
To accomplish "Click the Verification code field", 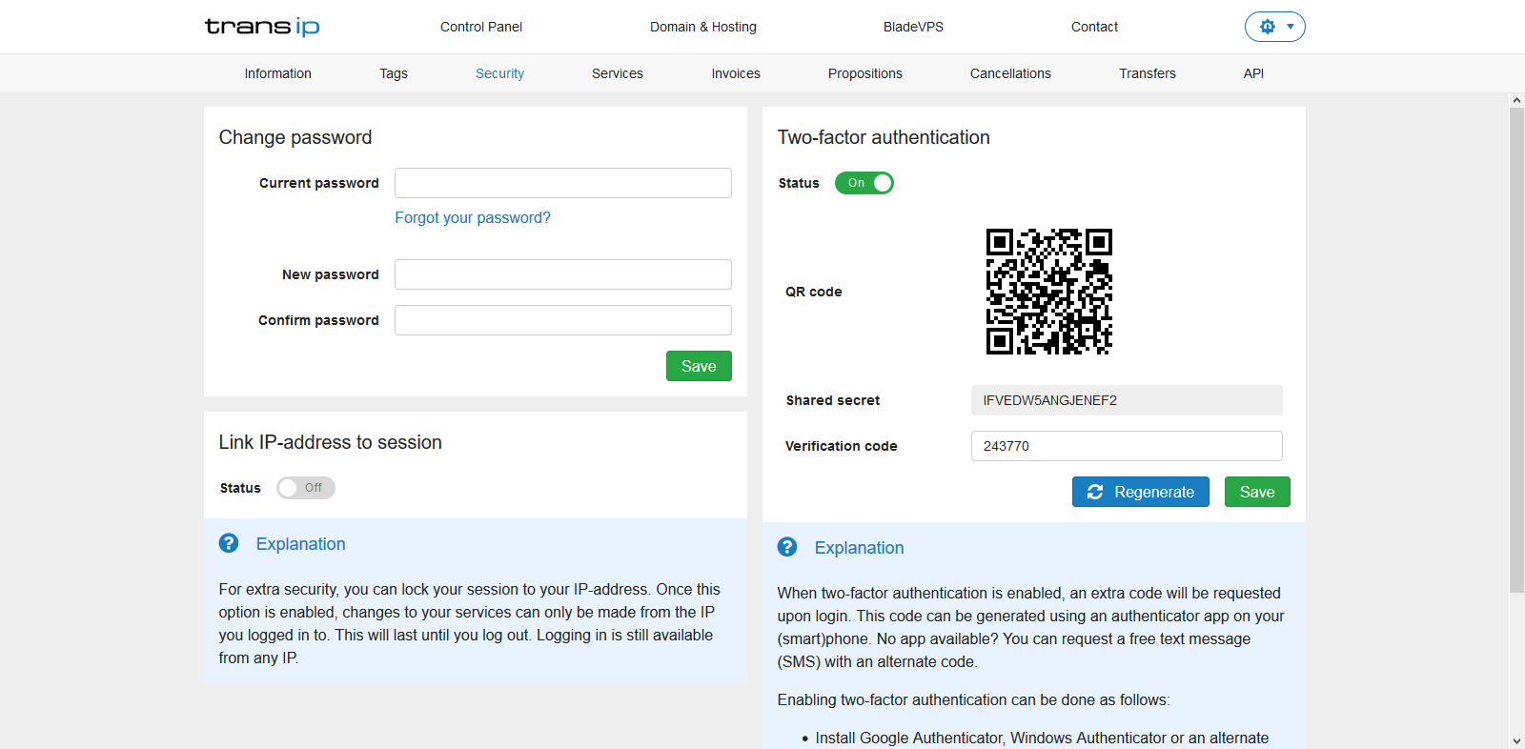I will click(x=1127, y=446).
